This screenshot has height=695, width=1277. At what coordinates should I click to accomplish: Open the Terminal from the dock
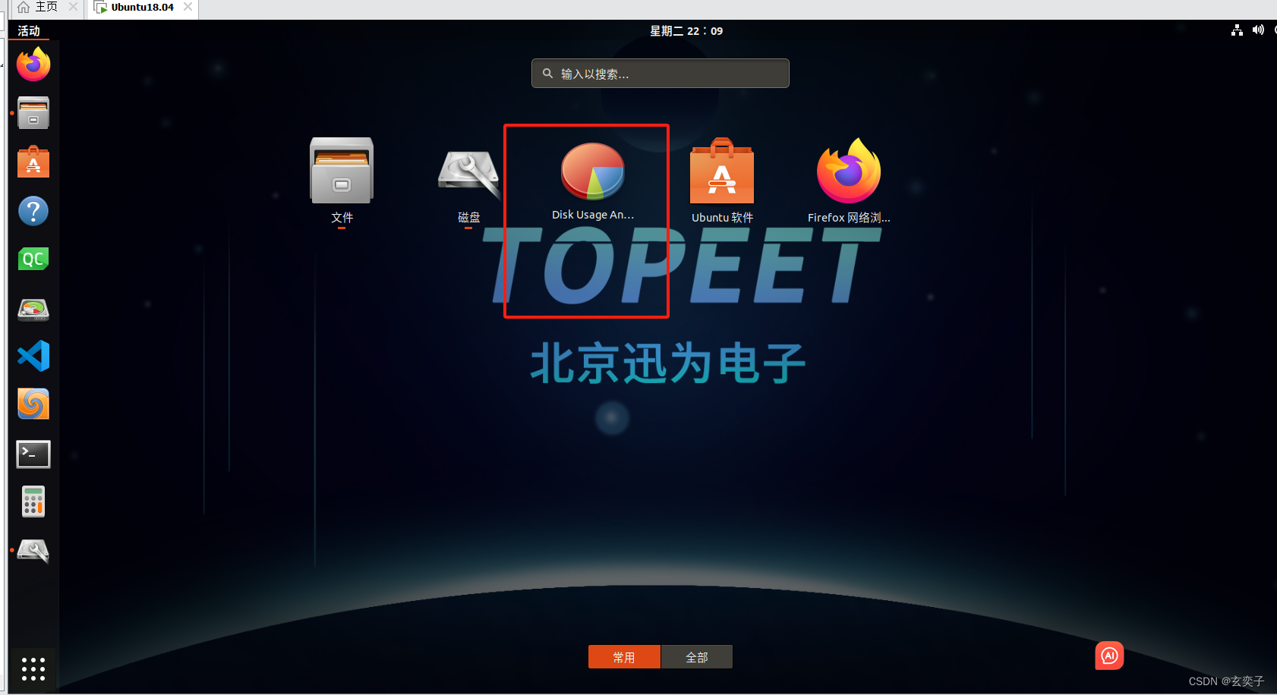click(33, 454)
